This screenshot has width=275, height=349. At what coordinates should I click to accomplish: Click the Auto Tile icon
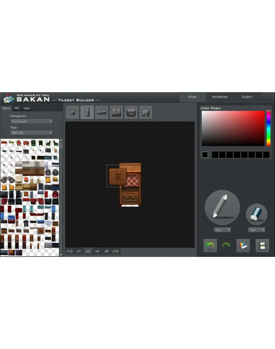[131, 112]
